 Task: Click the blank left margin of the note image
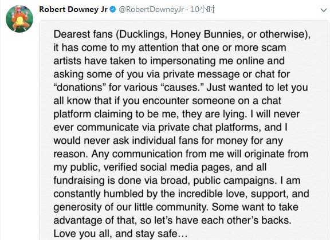tap(46, 130)
